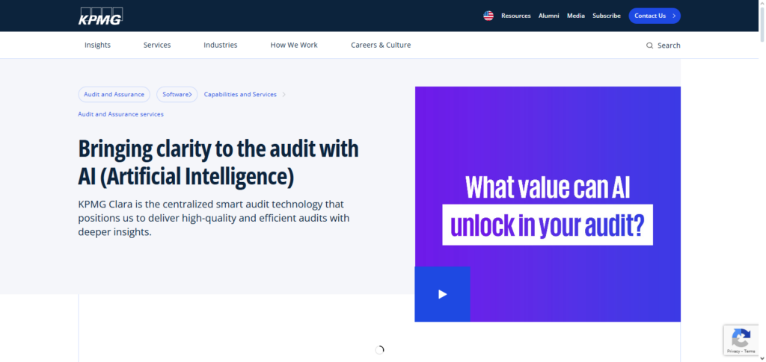Open the Subscribe link
This screenshot has width=766, height=362.
606,16
